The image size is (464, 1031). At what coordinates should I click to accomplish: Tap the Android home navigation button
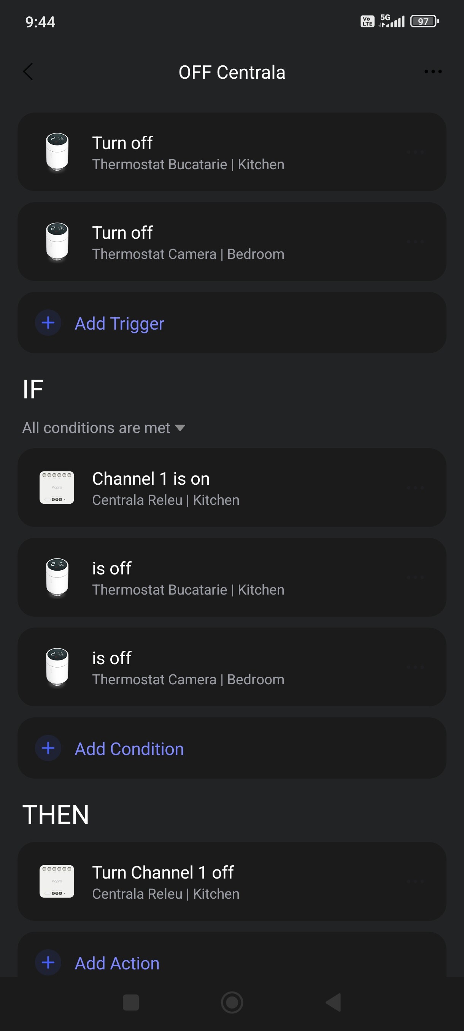(232, 1002)
